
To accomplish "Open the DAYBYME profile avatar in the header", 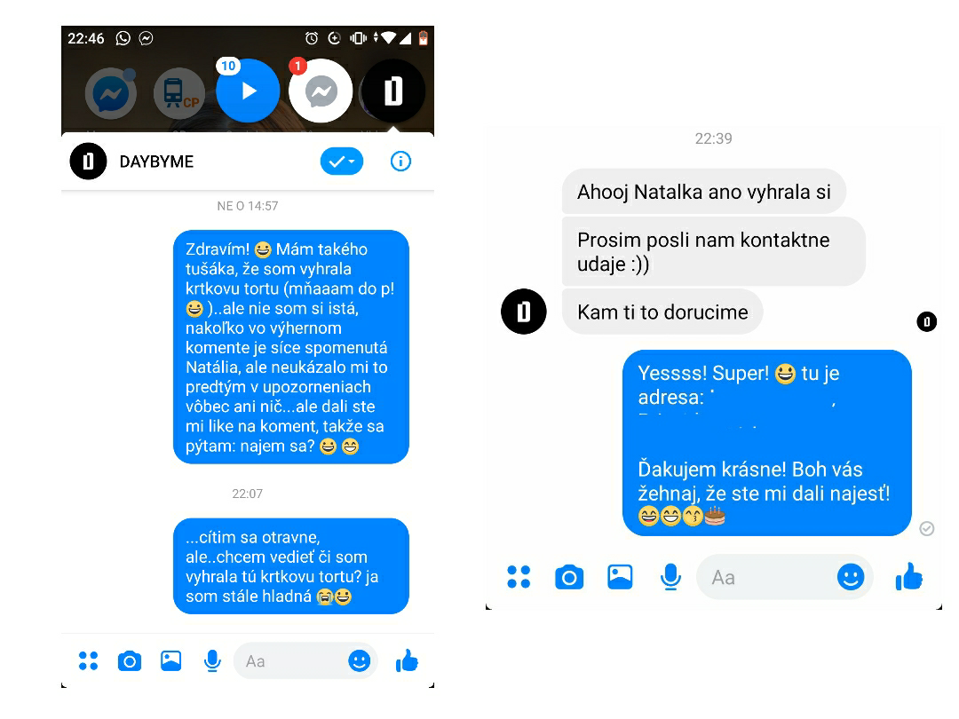I will pos(88,162).
